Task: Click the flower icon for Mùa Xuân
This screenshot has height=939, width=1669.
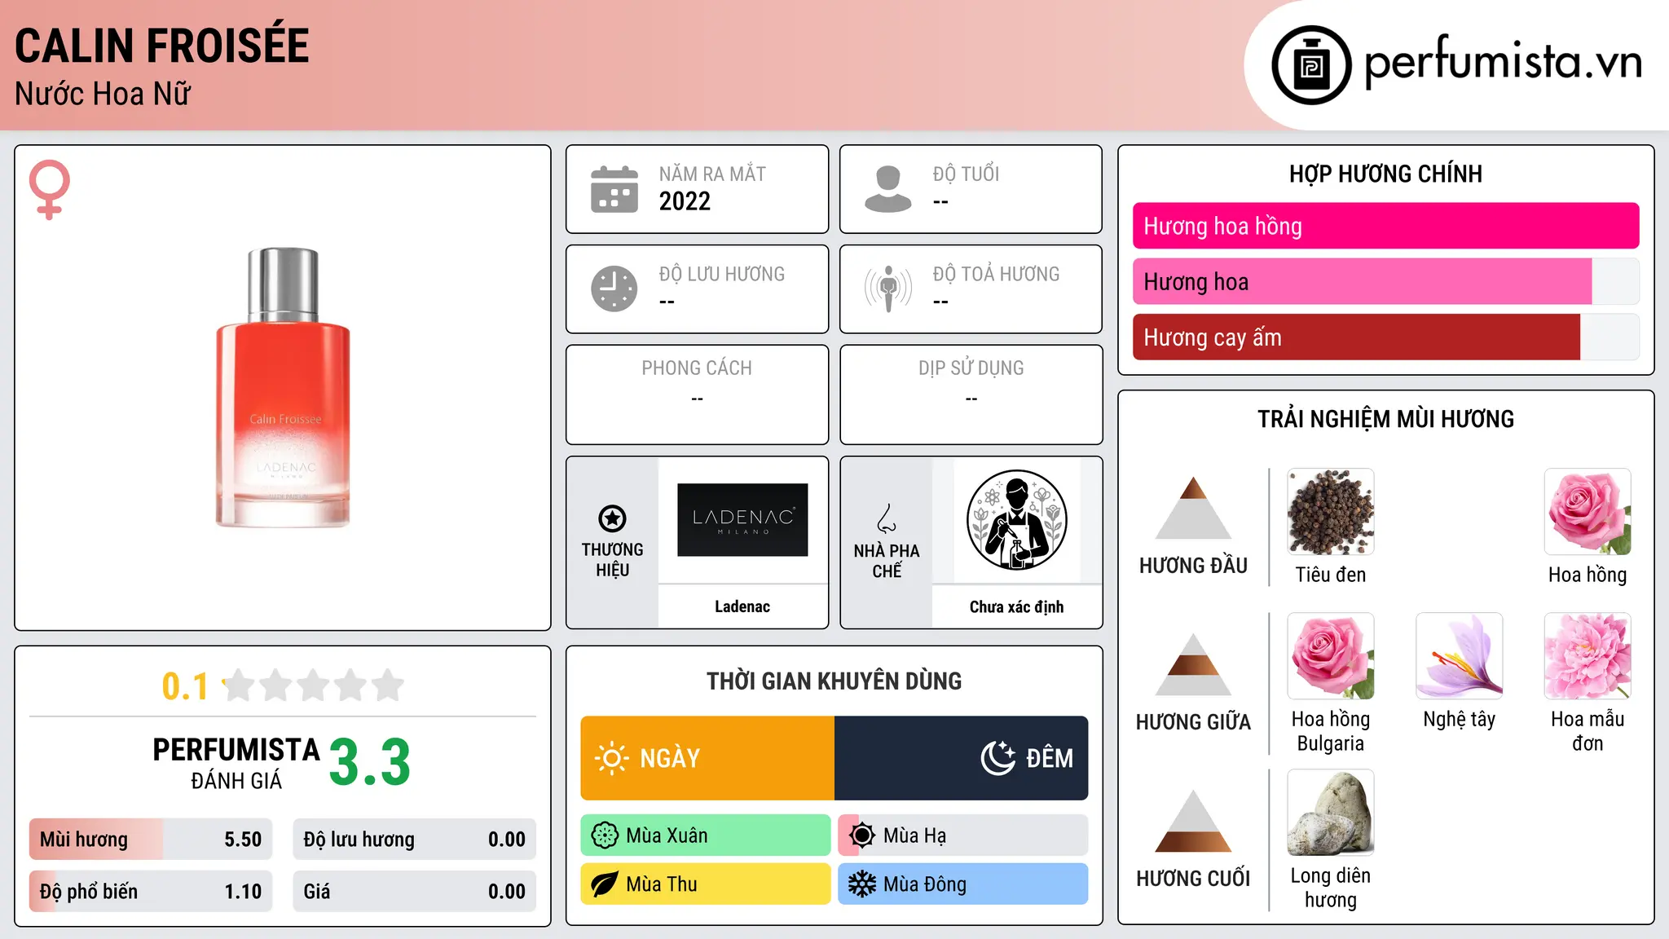Action: click(x=605, y=835)
